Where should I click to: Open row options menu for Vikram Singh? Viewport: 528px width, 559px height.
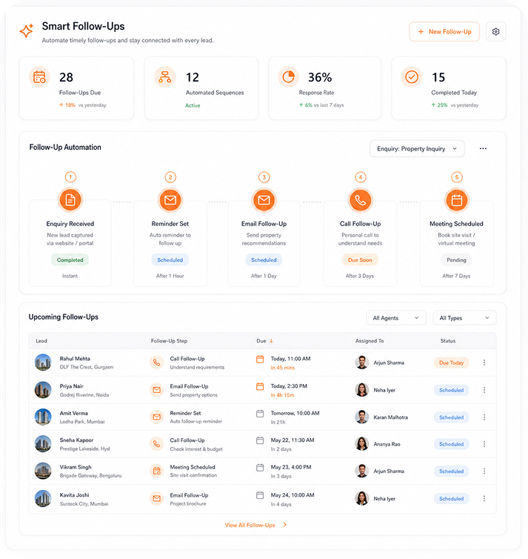click(484, 472)
